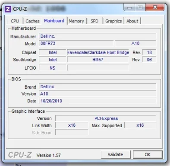Click the Link Width label
Viewport: 170px width, 166px height.
[42, 125]
